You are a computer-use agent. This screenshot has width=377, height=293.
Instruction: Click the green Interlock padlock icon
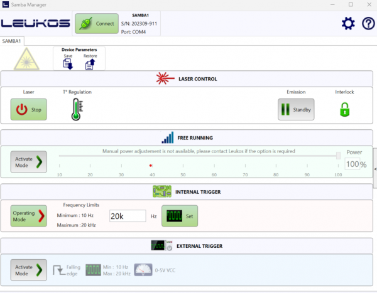coord(344,110)
